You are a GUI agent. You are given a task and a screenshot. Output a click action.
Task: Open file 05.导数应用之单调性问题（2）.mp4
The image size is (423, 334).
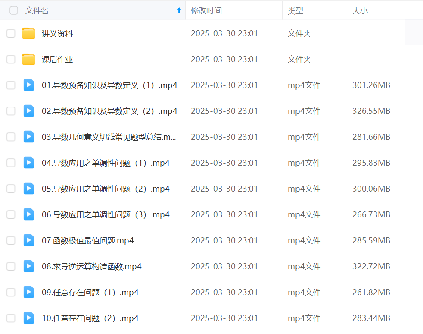coord(106,189)
